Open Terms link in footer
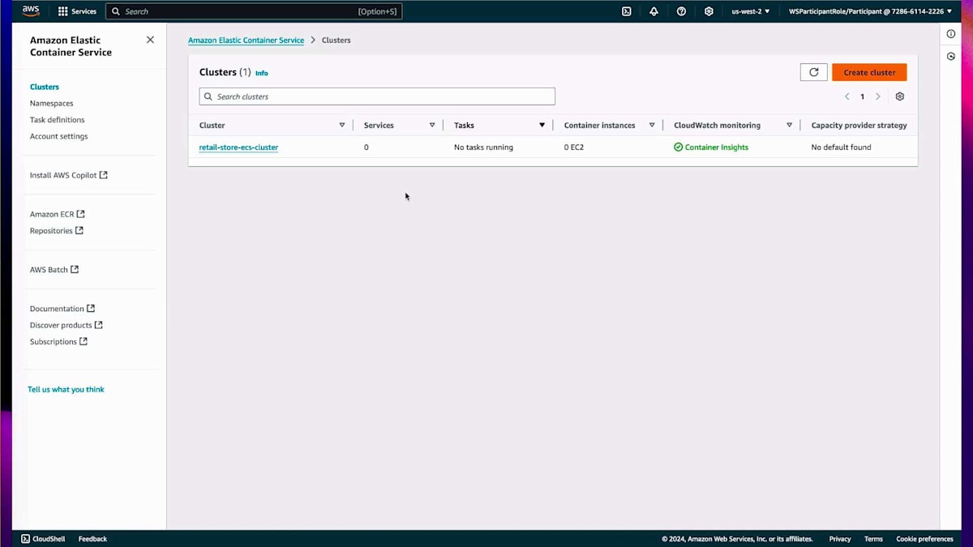The image size is (973, 547). tap(873, 539)
